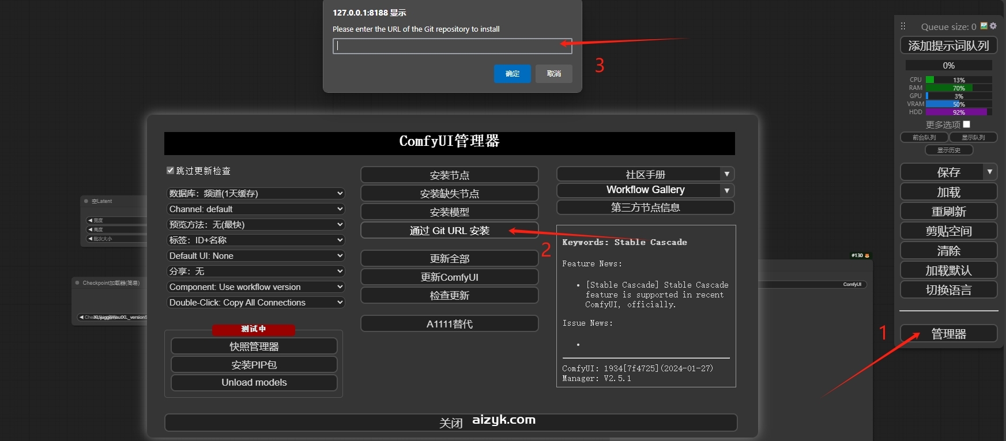The height and width of the screenshot is (441, 1006).
Task: Click the 安装节点 button
Action: point(450,175)
